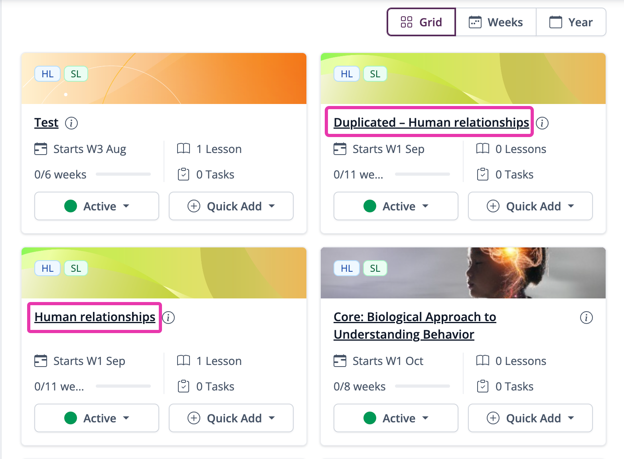The image size is (624, 459).
Task: Open the Test unit link
Action: coord(46,123)
